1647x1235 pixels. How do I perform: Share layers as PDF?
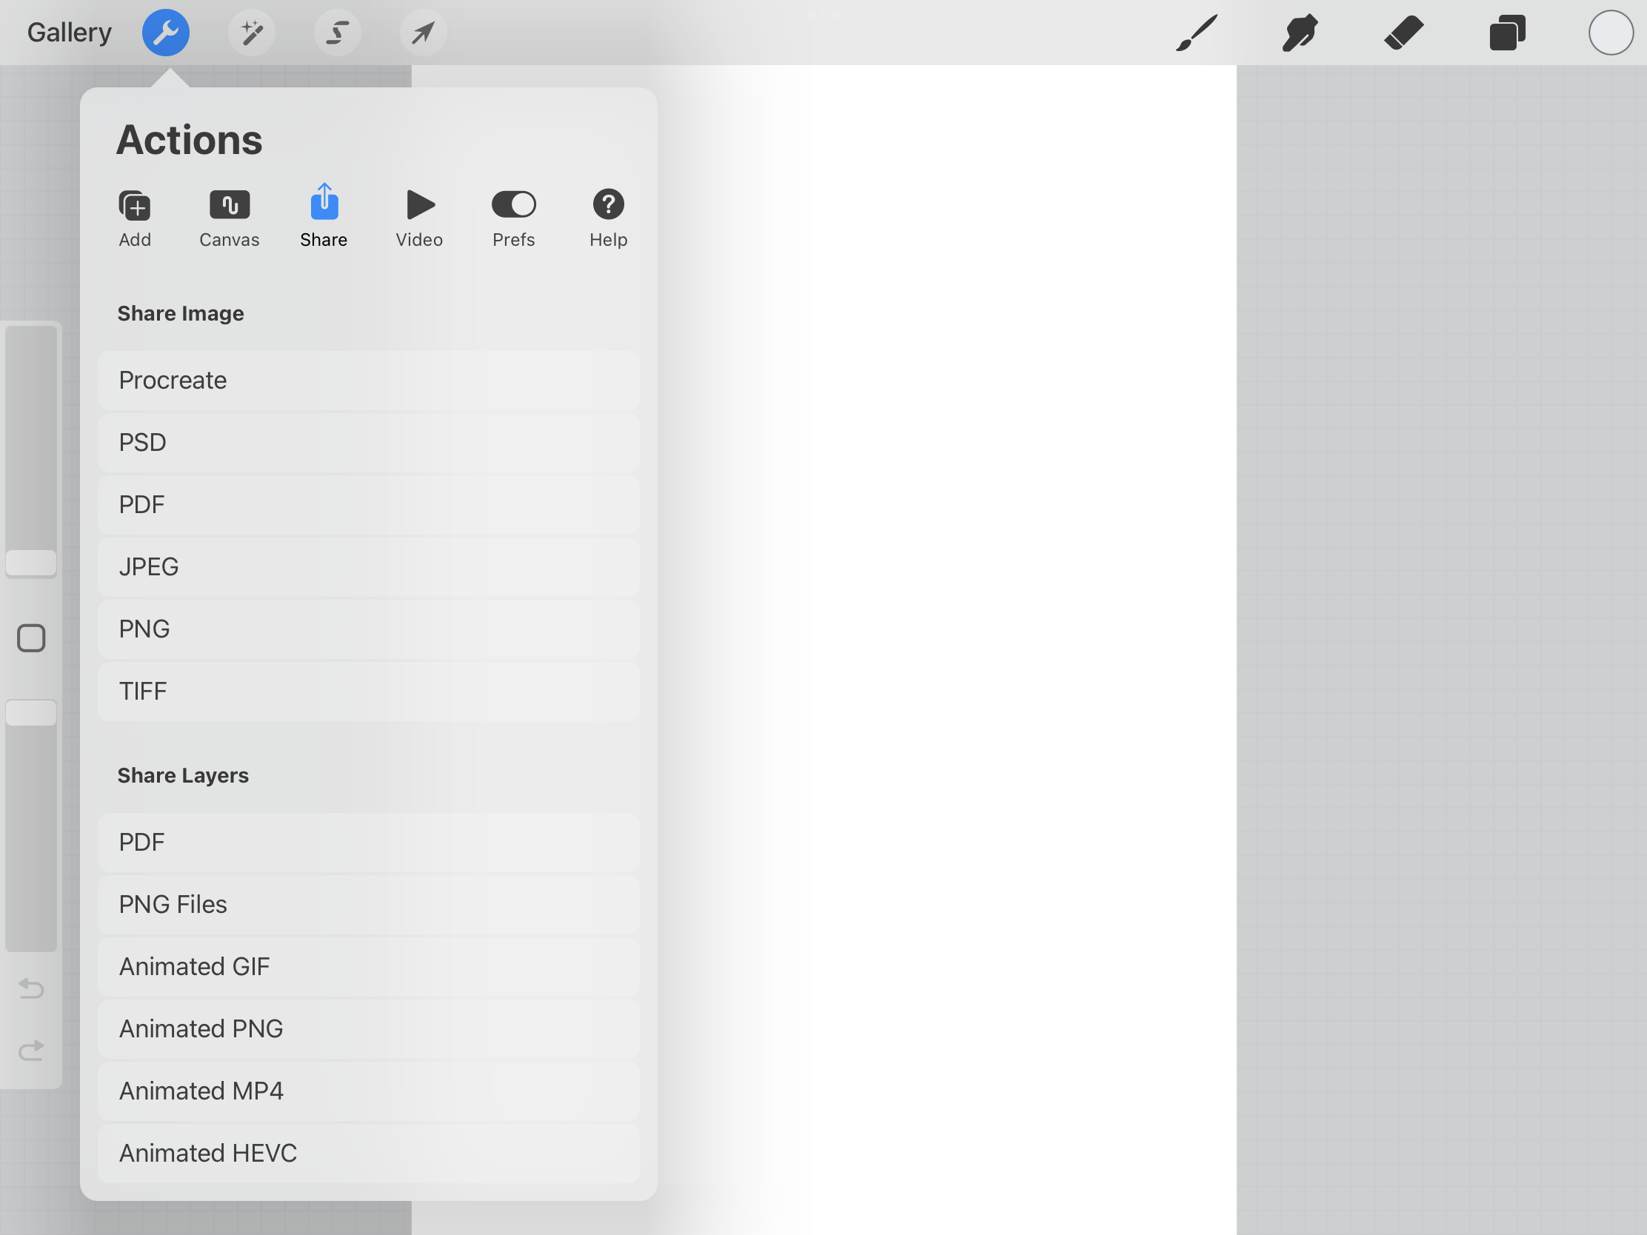369,843
